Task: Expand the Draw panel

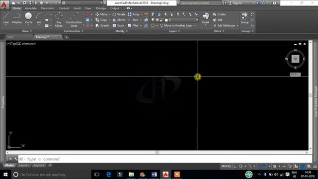Action: [27, 31]
